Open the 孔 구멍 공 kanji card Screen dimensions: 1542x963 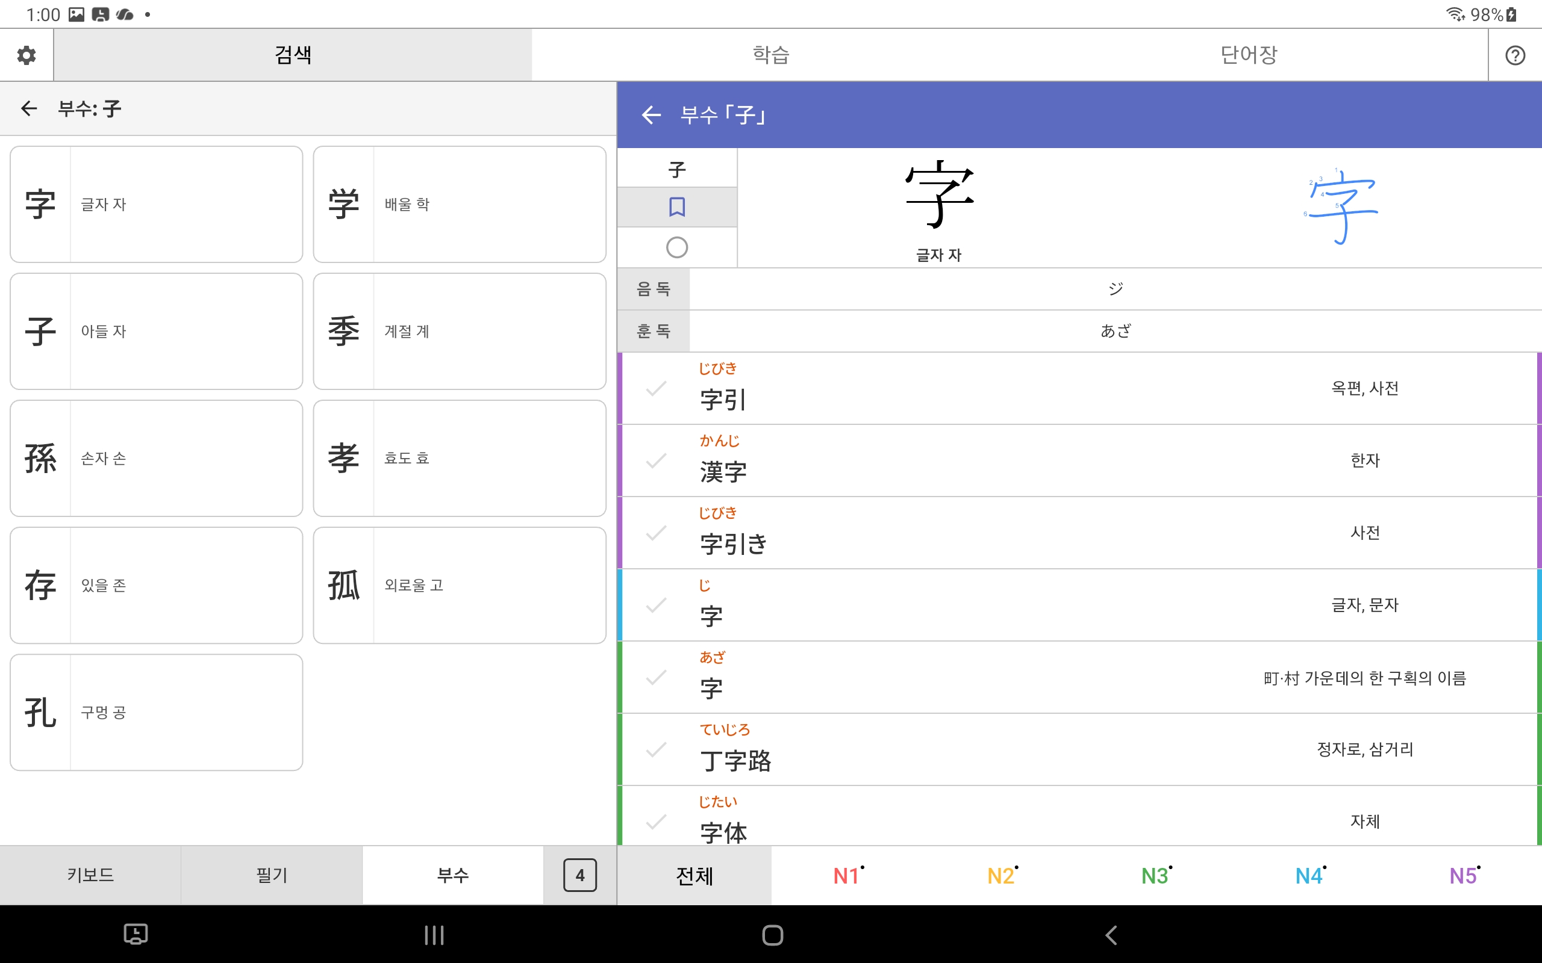tap(156, 712)
